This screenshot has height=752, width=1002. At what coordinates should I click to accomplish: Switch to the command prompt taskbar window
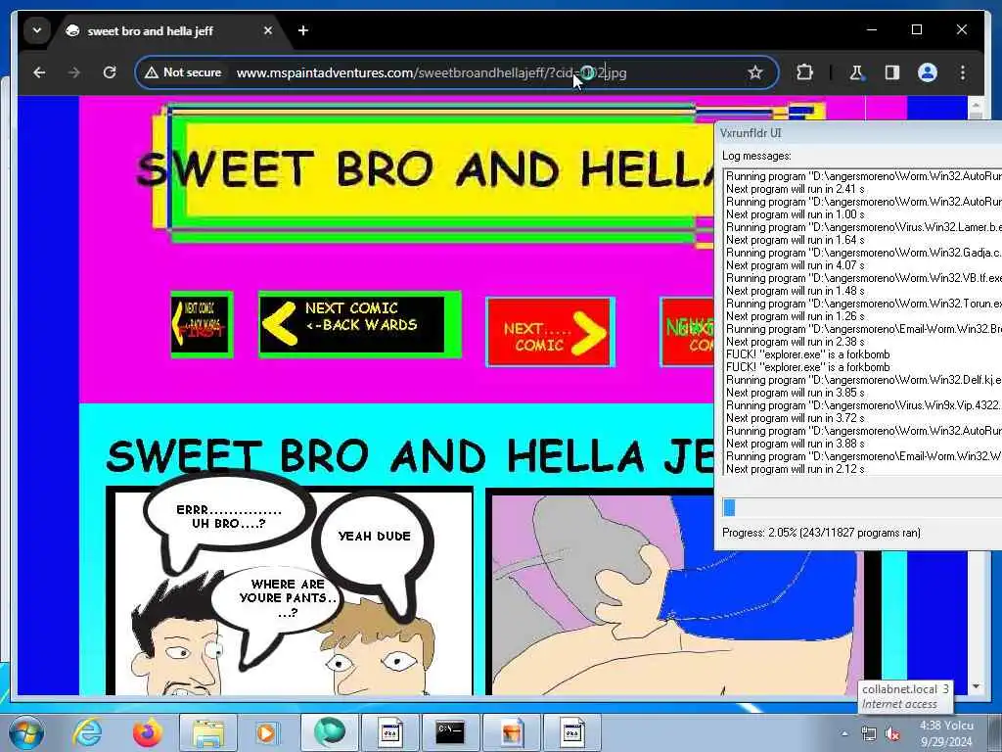450,732
